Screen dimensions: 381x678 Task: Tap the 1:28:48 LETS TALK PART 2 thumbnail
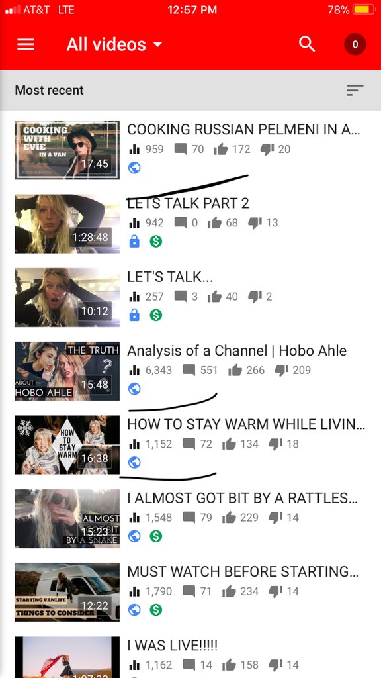[x=67, y=224]
